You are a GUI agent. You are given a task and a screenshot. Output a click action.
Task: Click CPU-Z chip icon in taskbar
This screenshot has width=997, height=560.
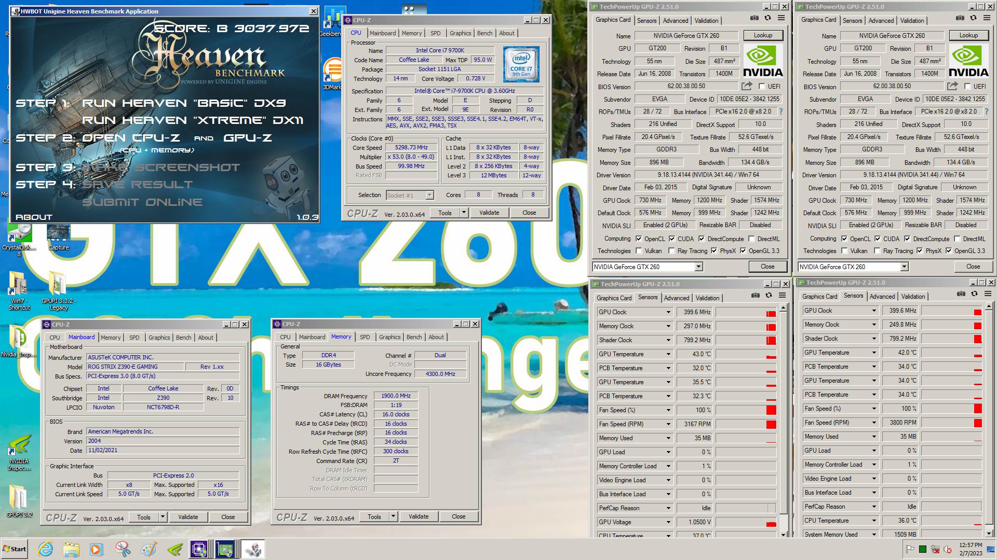coord(199,549)
